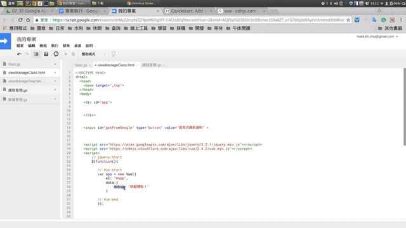Open 其他書籤 other bookmarks folder
This screenshot has width=406, height=228.
[390, 28]
